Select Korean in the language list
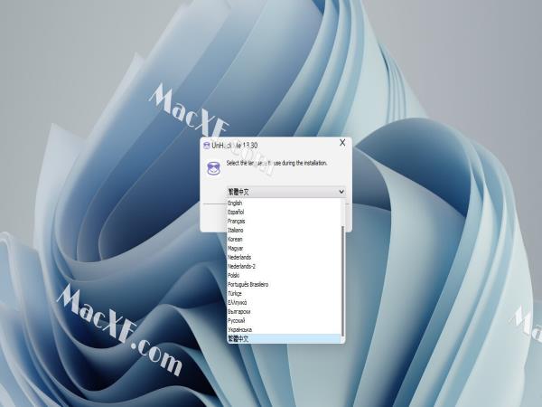542x407 pixels. click(x=284, y=239)
